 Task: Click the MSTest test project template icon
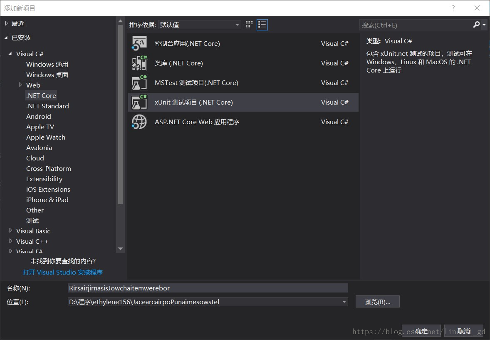tap(139, 82)
